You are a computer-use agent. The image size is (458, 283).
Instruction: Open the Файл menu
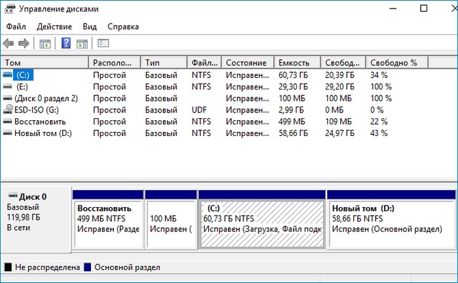coord(16,27)
